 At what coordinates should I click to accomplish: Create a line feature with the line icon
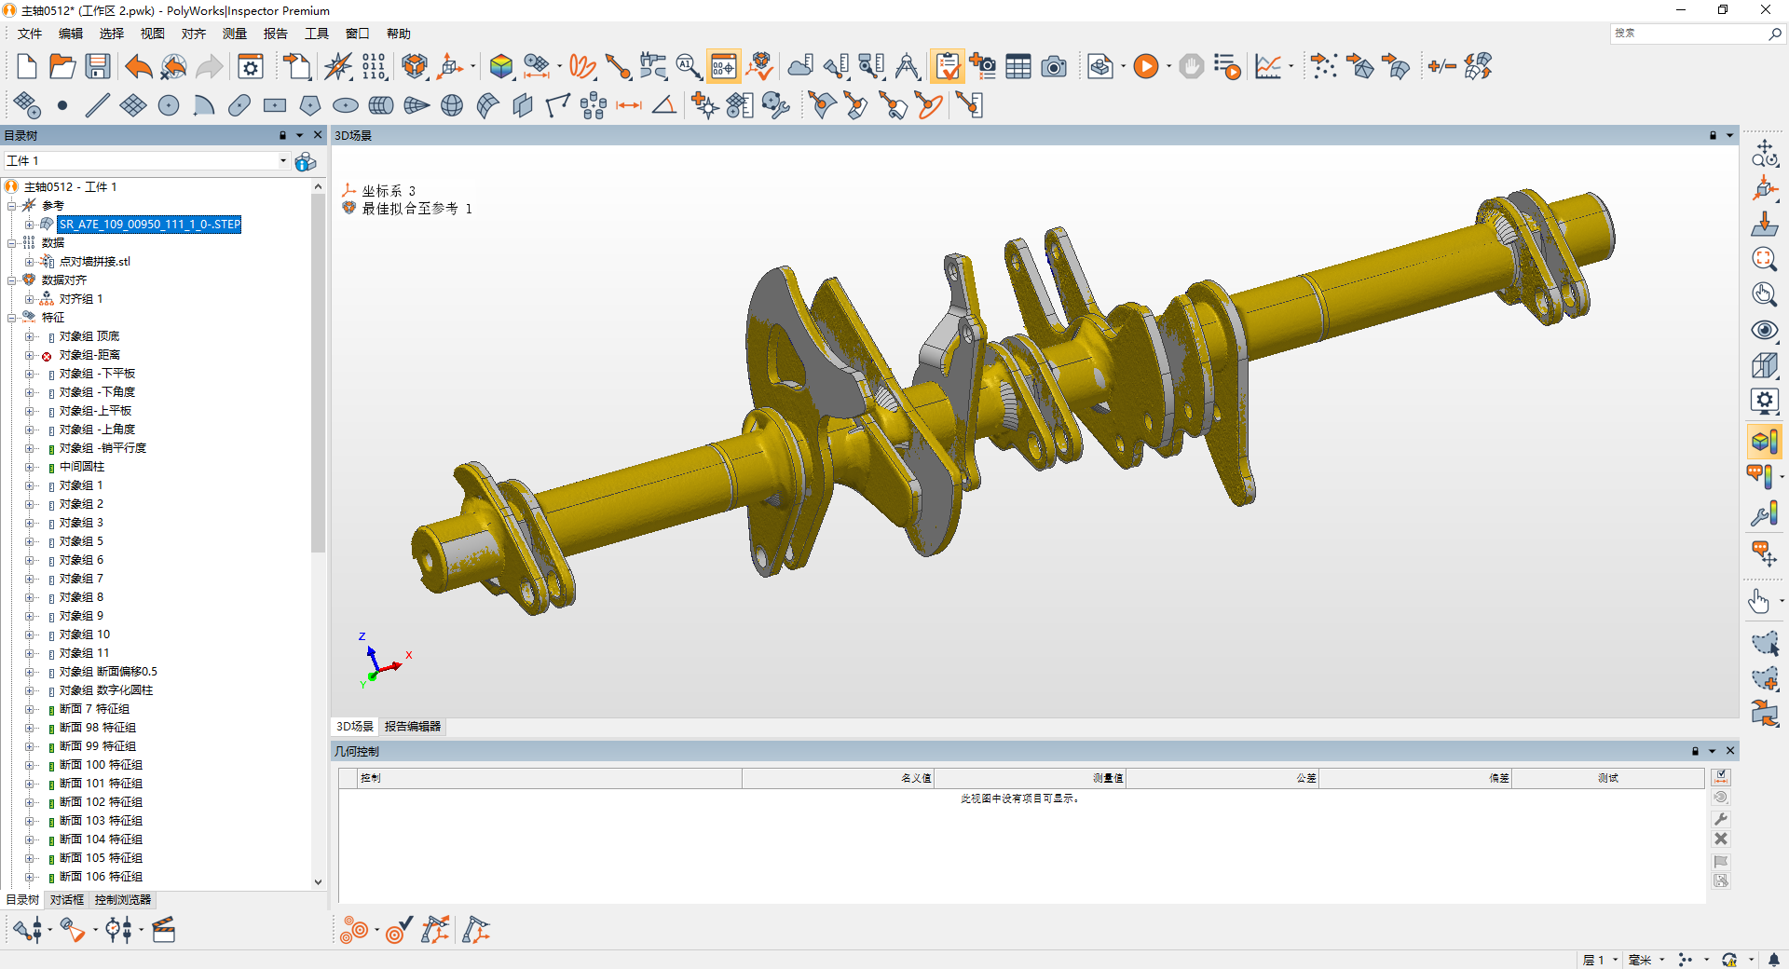pos(97,106)
